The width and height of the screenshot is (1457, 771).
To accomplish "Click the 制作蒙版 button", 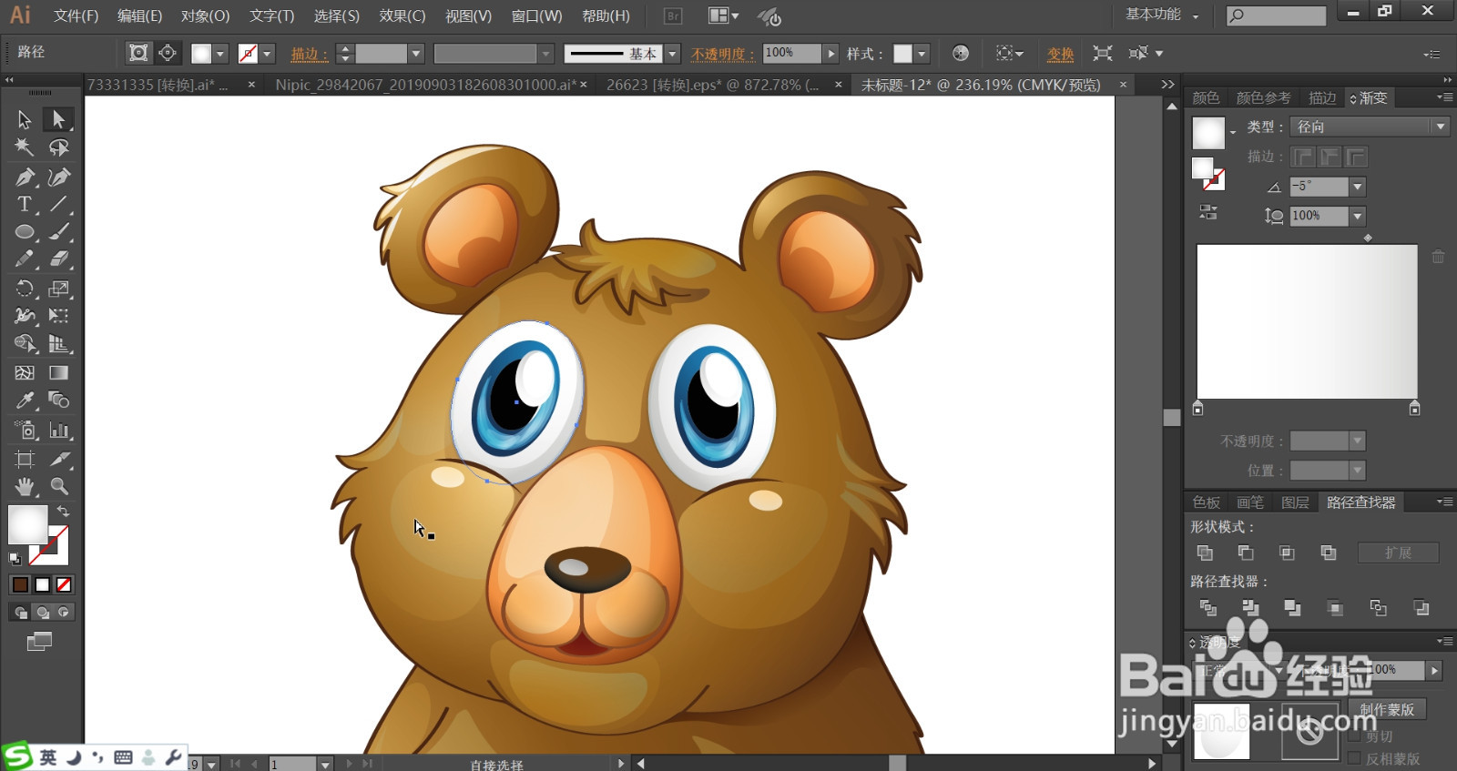I will pos(1387,709).
